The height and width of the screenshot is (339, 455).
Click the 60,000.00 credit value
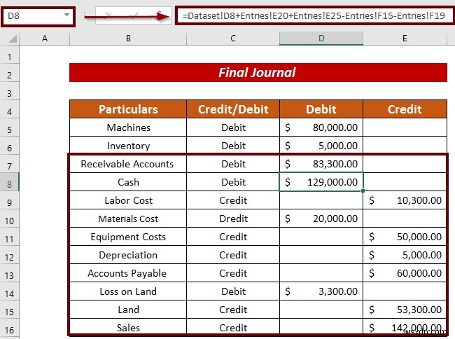405,273
